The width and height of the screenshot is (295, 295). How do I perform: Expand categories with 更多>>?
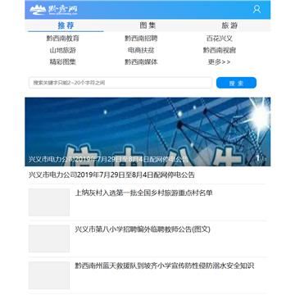point(220,62)
